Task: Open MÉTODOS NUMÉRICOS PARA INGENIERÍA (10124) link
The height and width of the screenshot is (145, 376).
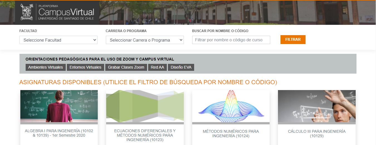Action: pos(231,134)
